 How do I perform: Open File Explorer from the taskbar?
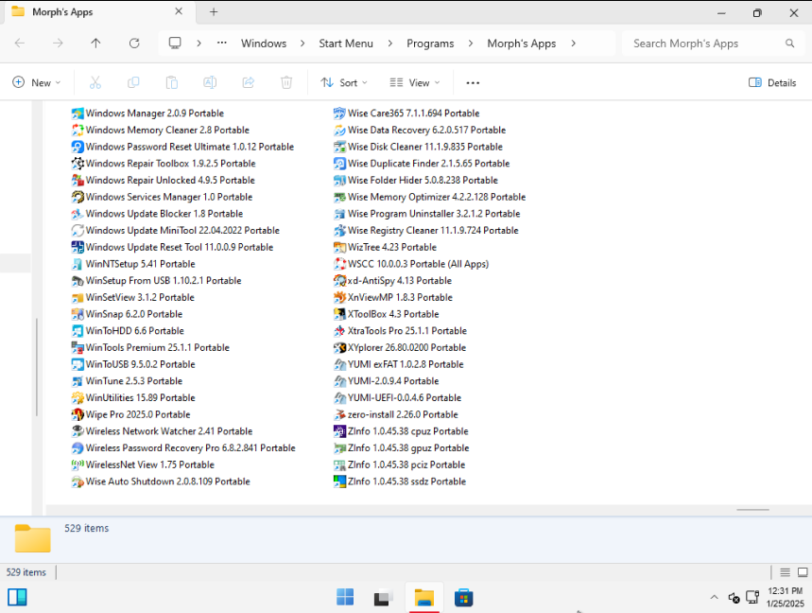pos(424,598)
